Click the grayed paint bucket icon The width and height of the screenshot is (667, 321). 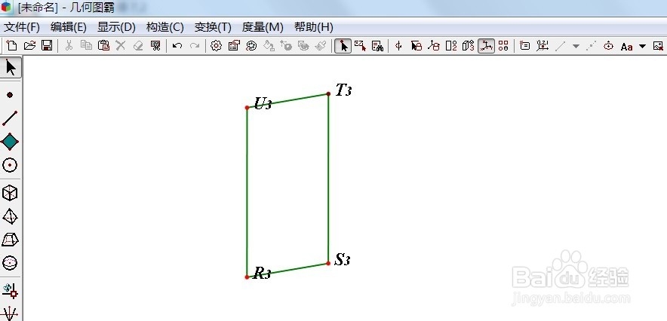click(x=269, y=45)
